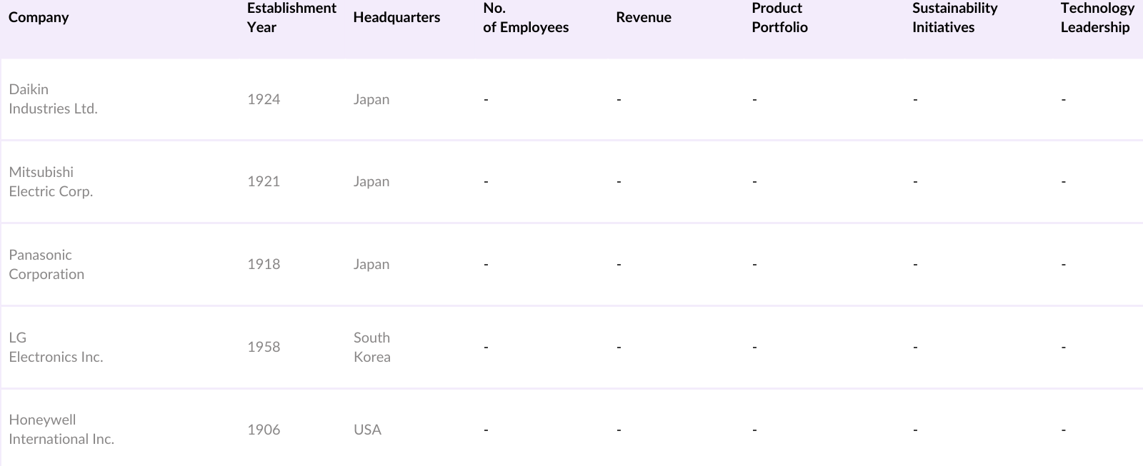1143x466 pixels.
Task: Select the Establishment Year column header
Action: click(291, 17)
